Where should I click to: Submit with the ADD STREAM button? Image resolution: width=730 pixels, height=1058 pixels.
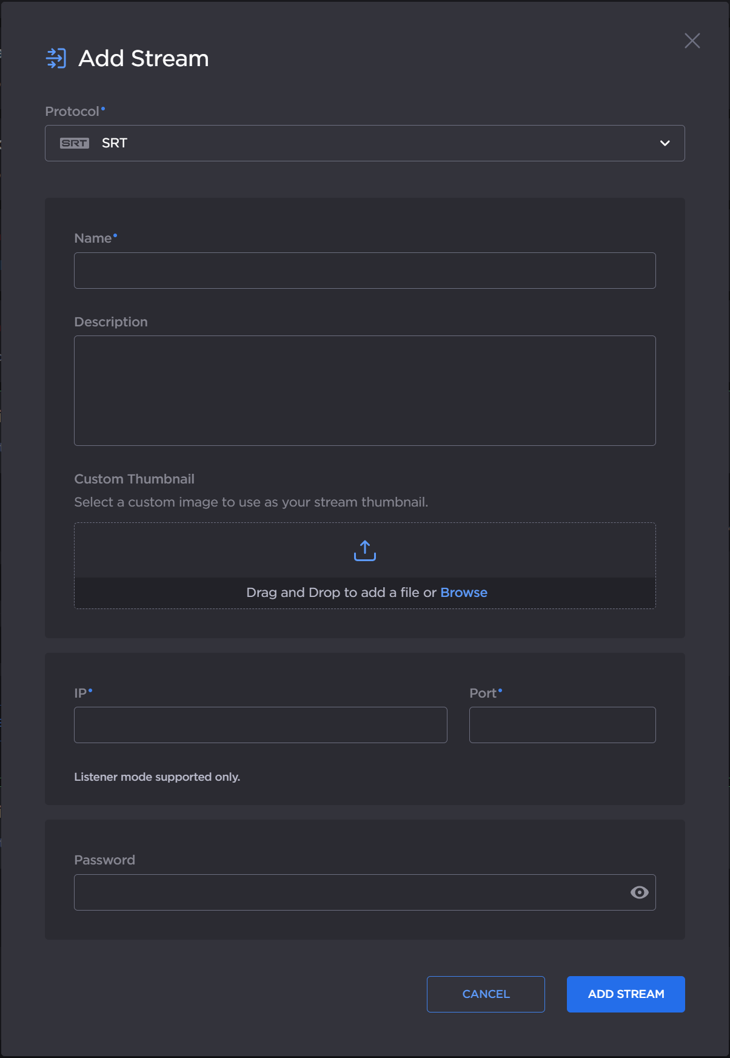(x=626, y=994)
